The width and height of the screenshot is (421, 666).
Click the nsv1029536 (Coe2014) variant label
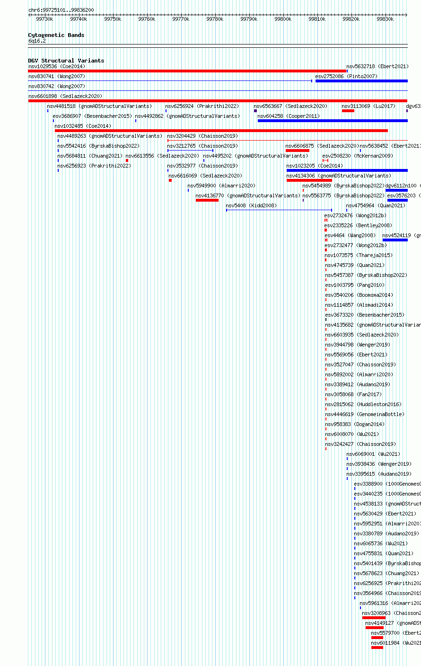(x=57, y=66)
